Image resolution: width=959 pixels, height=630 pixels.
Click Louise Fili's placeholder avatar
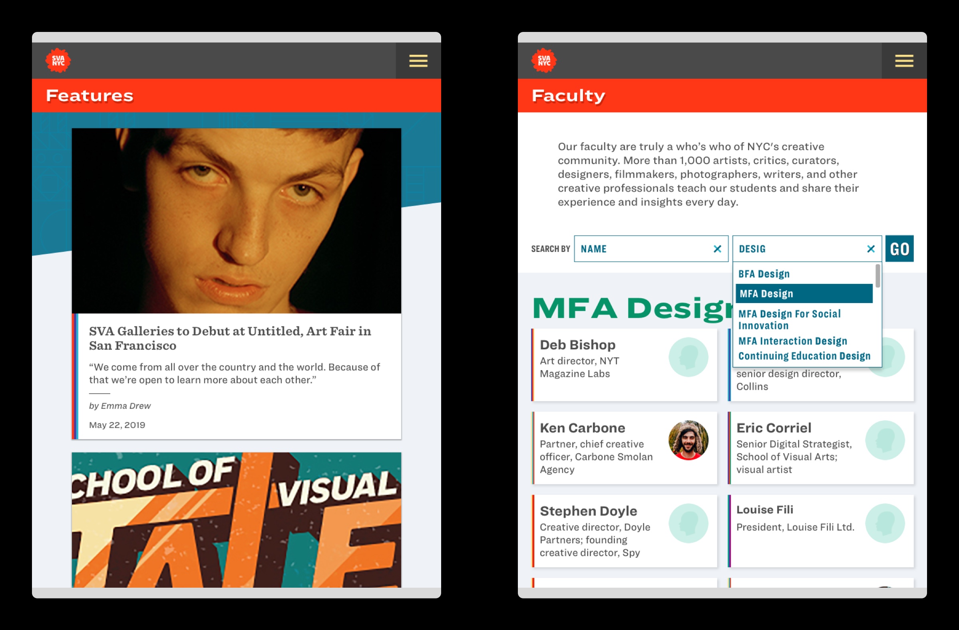click(885, 523)
